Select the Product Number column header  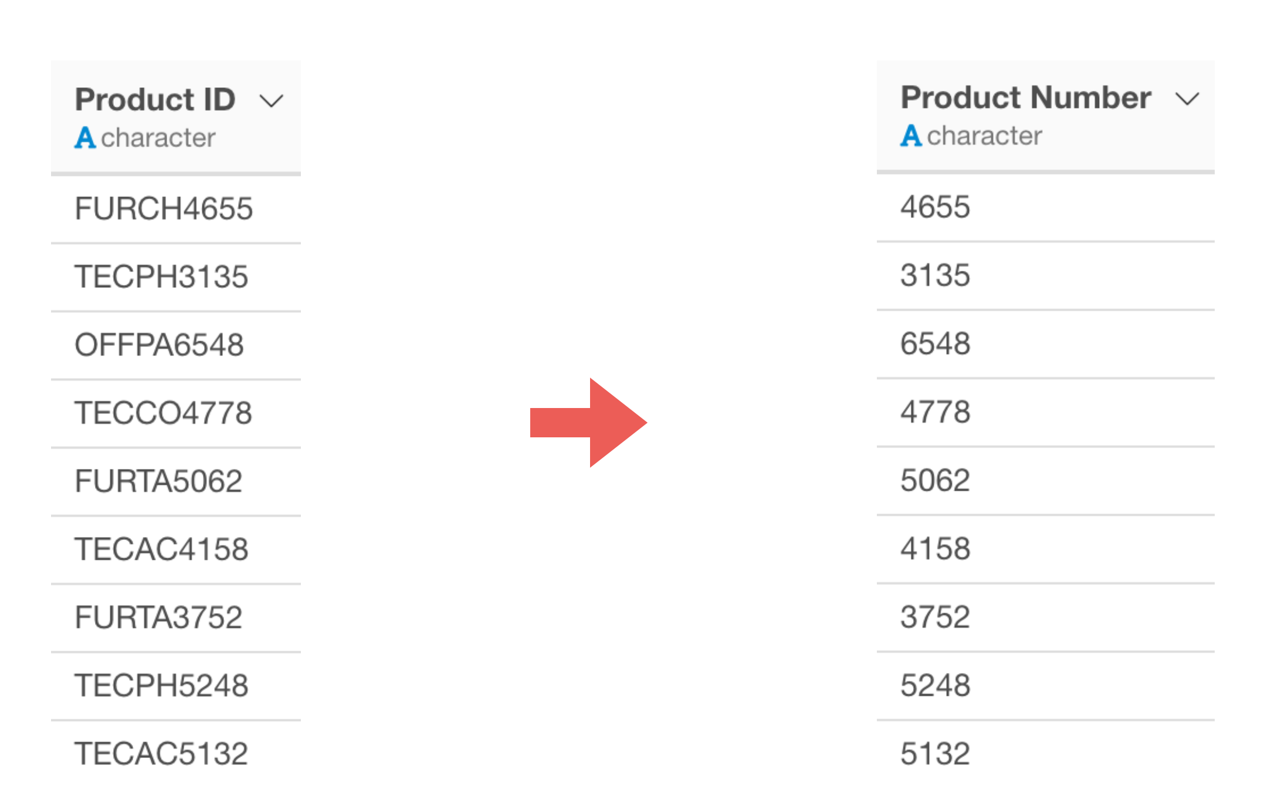(x=1045, y=115)
